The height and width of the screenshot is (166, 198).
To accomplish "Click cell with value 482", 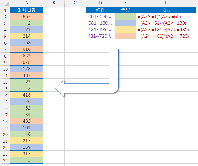I will pos(26,121).
